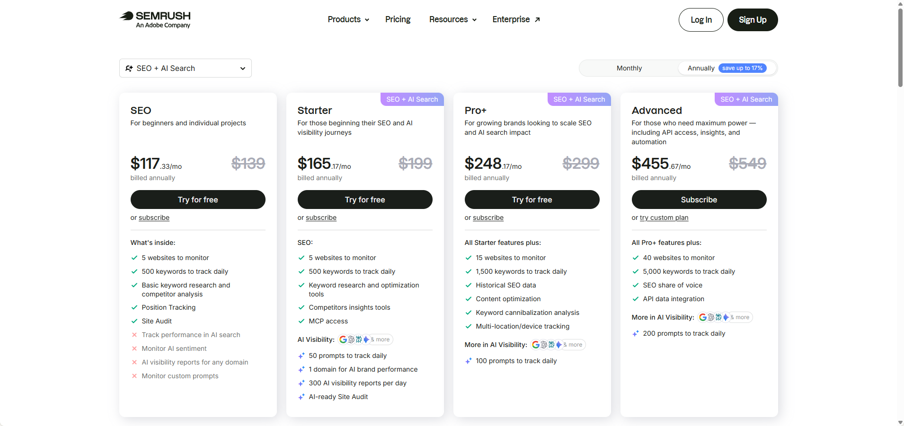Click the save up to 17% badge
Screen dimensions: 904x426
[x=742, y=68]
